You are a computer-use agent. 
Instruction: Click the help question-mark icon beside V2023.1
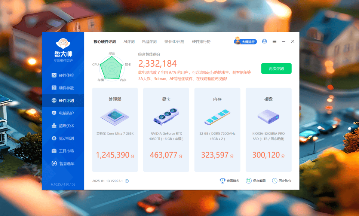click(127, 181)
